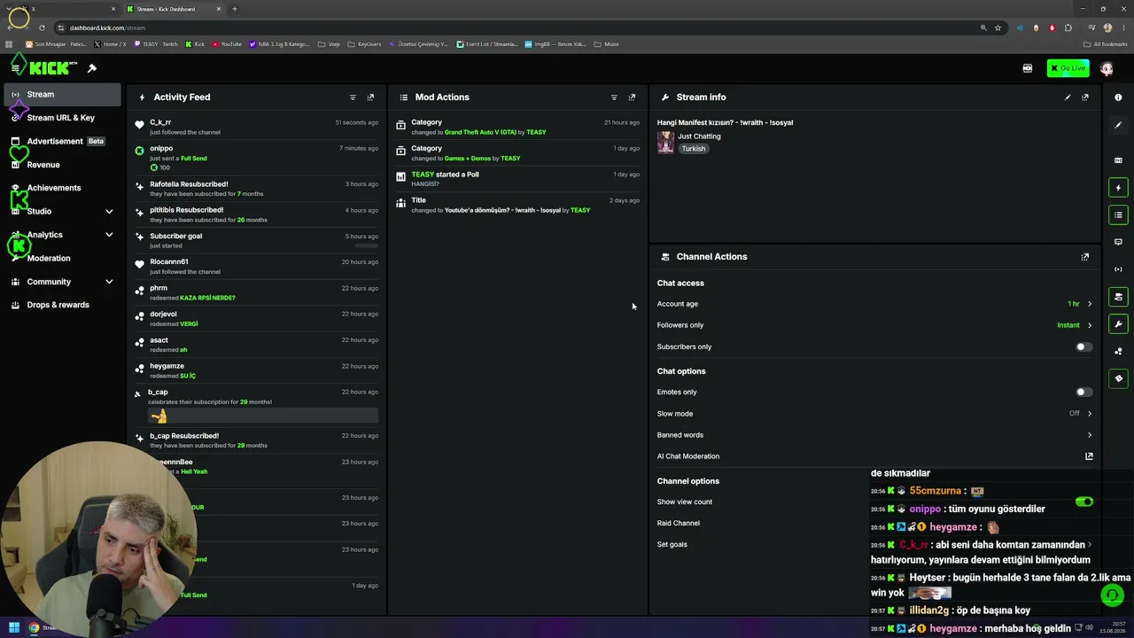Click Subscriber goal entry in Activity Feed
1134x638 pixels.
257,240
